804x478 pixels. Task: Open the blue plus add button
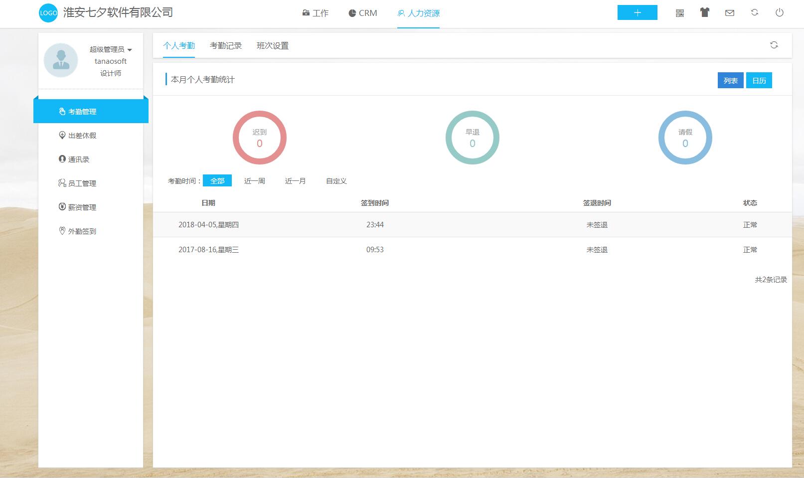click(637, 13)
